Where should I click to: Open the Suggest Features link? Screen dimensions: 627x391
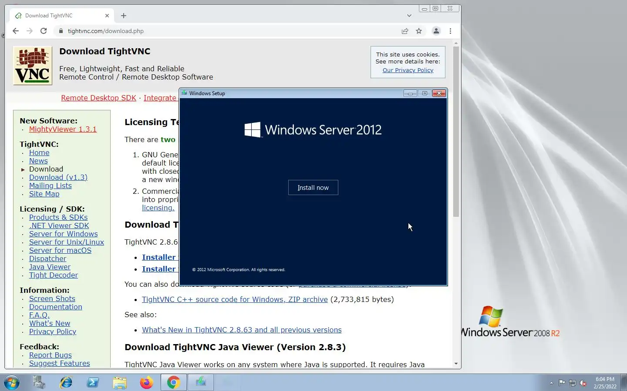[60, 363]
